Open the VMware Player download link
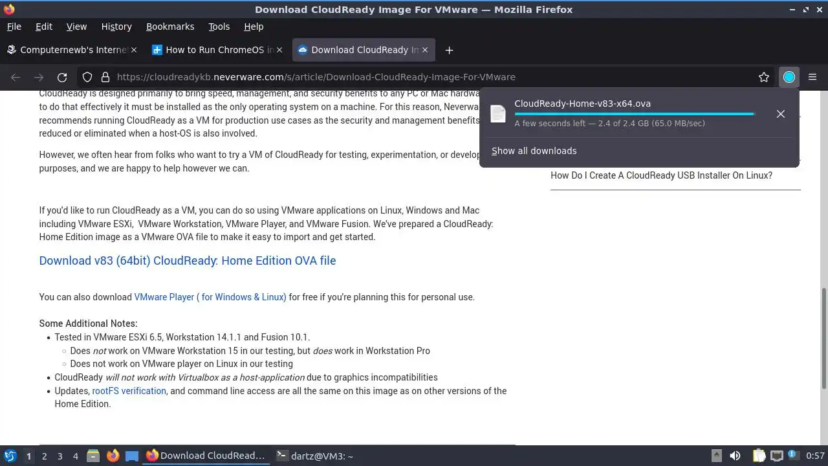The width and height of the screenshot is (828, 466). coord(210,297)
